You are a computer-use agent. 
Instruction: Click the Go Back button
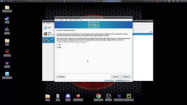coord(116,77)
